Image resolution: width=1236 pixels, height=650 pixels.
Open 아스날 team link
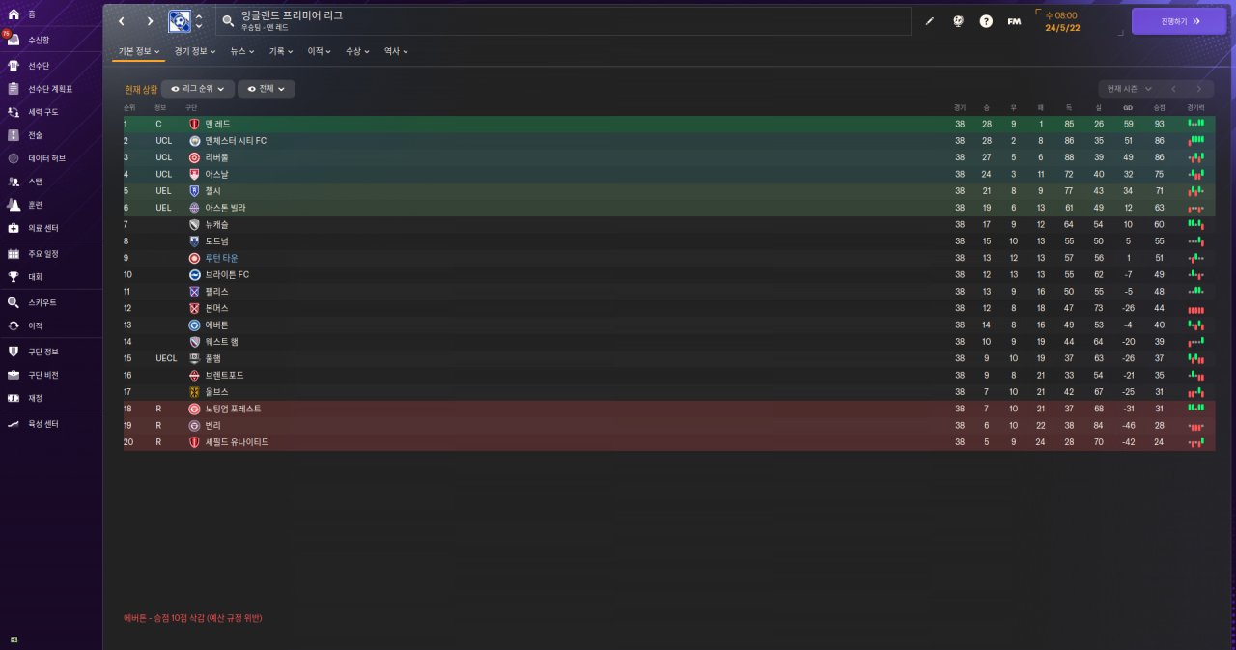[217, 174]
